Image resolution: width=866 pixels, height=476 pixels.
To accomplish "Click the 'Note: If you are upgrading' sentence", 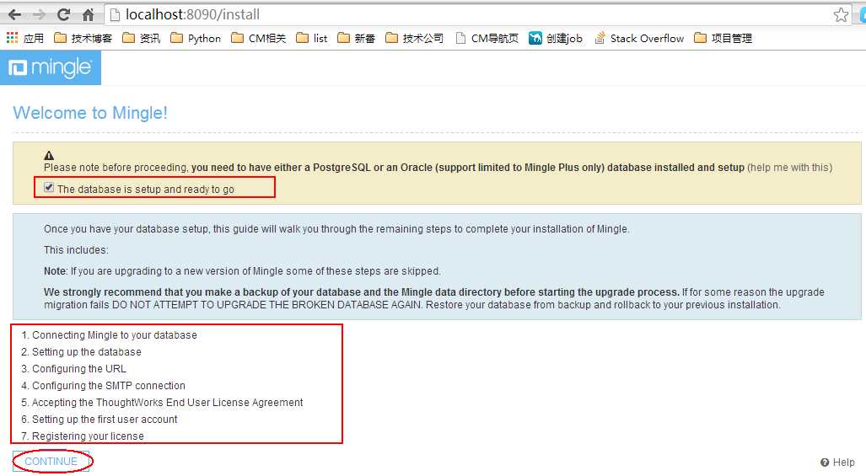I will tap(242, 270).
